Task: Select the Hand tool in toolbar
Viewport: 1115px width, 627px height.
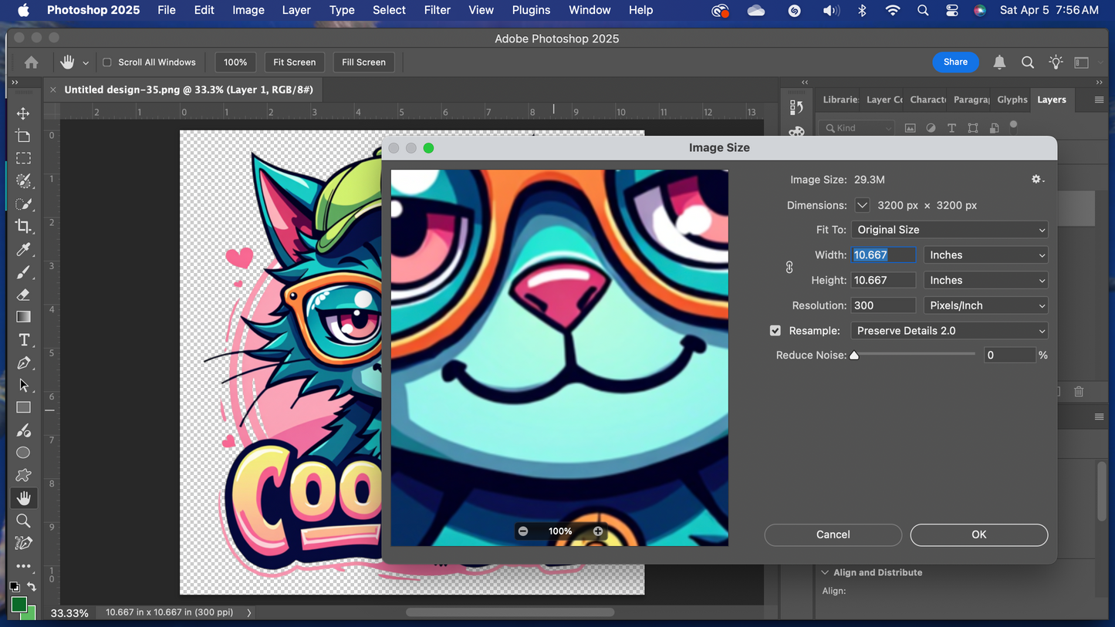Action: 23,498
